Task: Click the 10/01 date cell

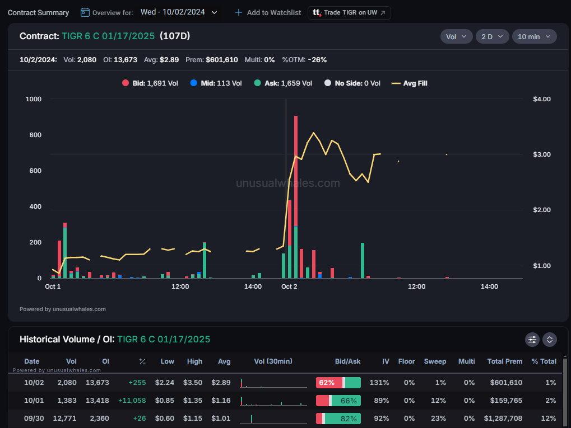Action: point(34,401)
